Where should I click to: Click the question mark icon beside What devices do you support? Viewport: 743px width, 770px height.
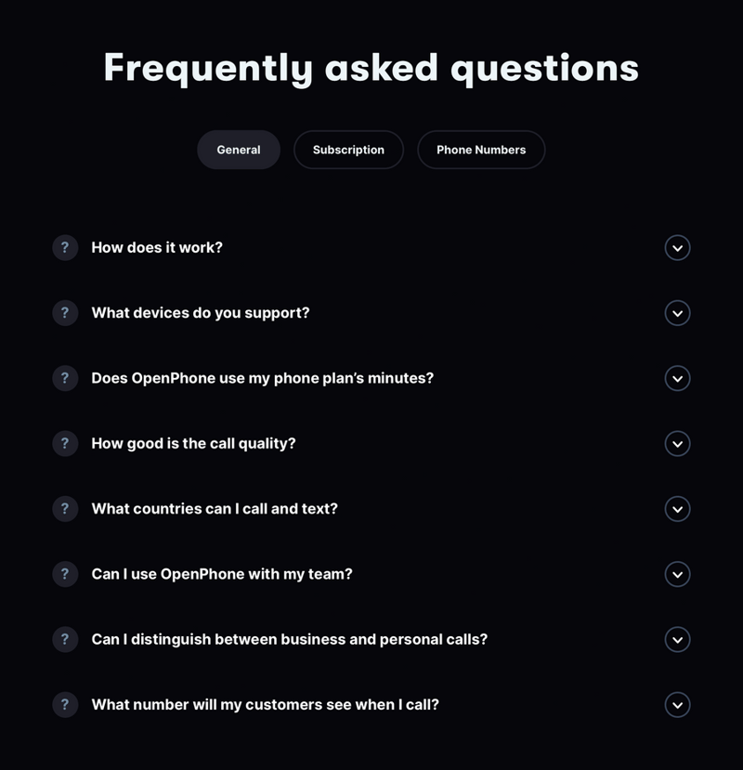pos(64,313)
